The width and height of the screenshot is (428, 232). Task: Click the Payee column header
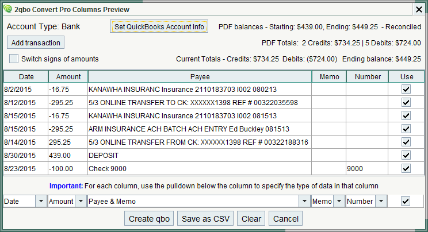coord(200,76)
